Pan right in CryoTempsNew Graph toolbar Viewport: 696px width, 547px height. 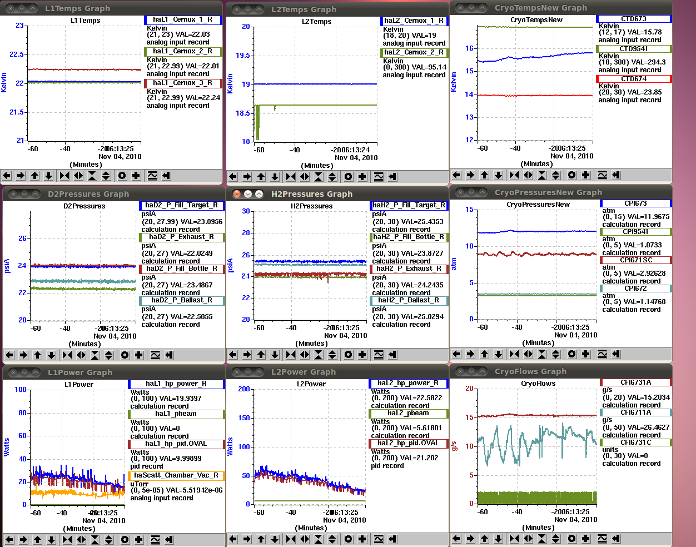pos(471,175)
